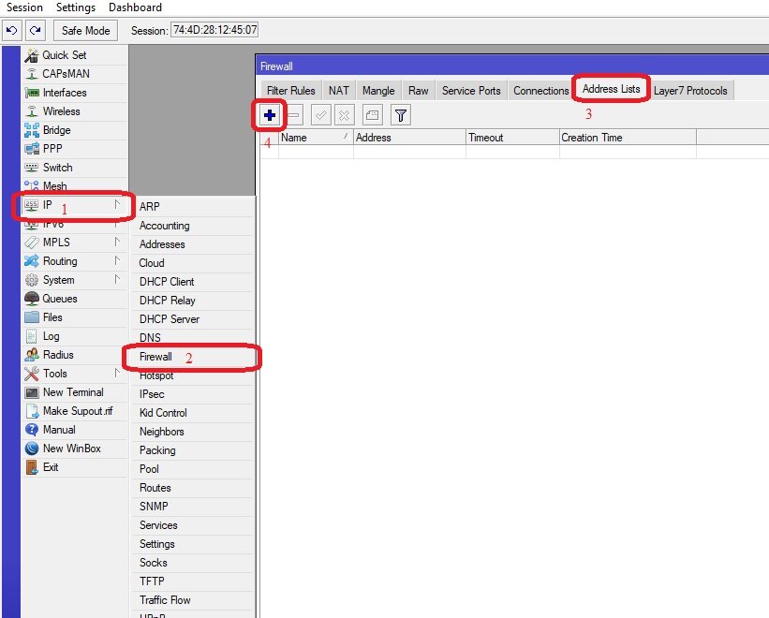Expand the IP submenu arrow
This screenshot has width=769, height=618.
117,204
